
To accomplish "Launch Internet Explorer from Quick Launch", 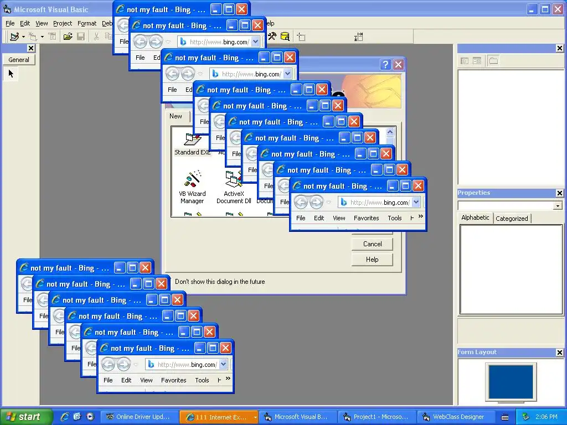I will (x=65, y=417).
